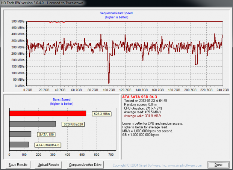Click the Sequential Read Speed title

(116, 13)
